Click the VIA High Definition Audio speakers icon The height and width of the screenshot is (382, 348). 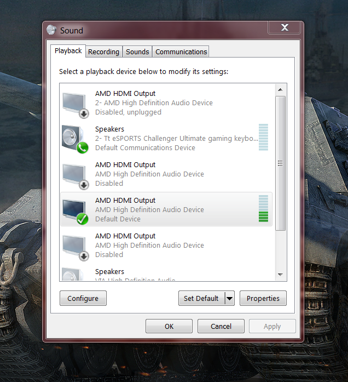(73, 274)
